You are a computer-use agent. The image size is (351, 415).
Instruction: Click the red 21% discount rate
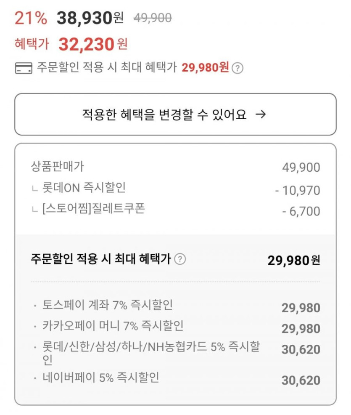pyautogui.click(x=31, y=18)
